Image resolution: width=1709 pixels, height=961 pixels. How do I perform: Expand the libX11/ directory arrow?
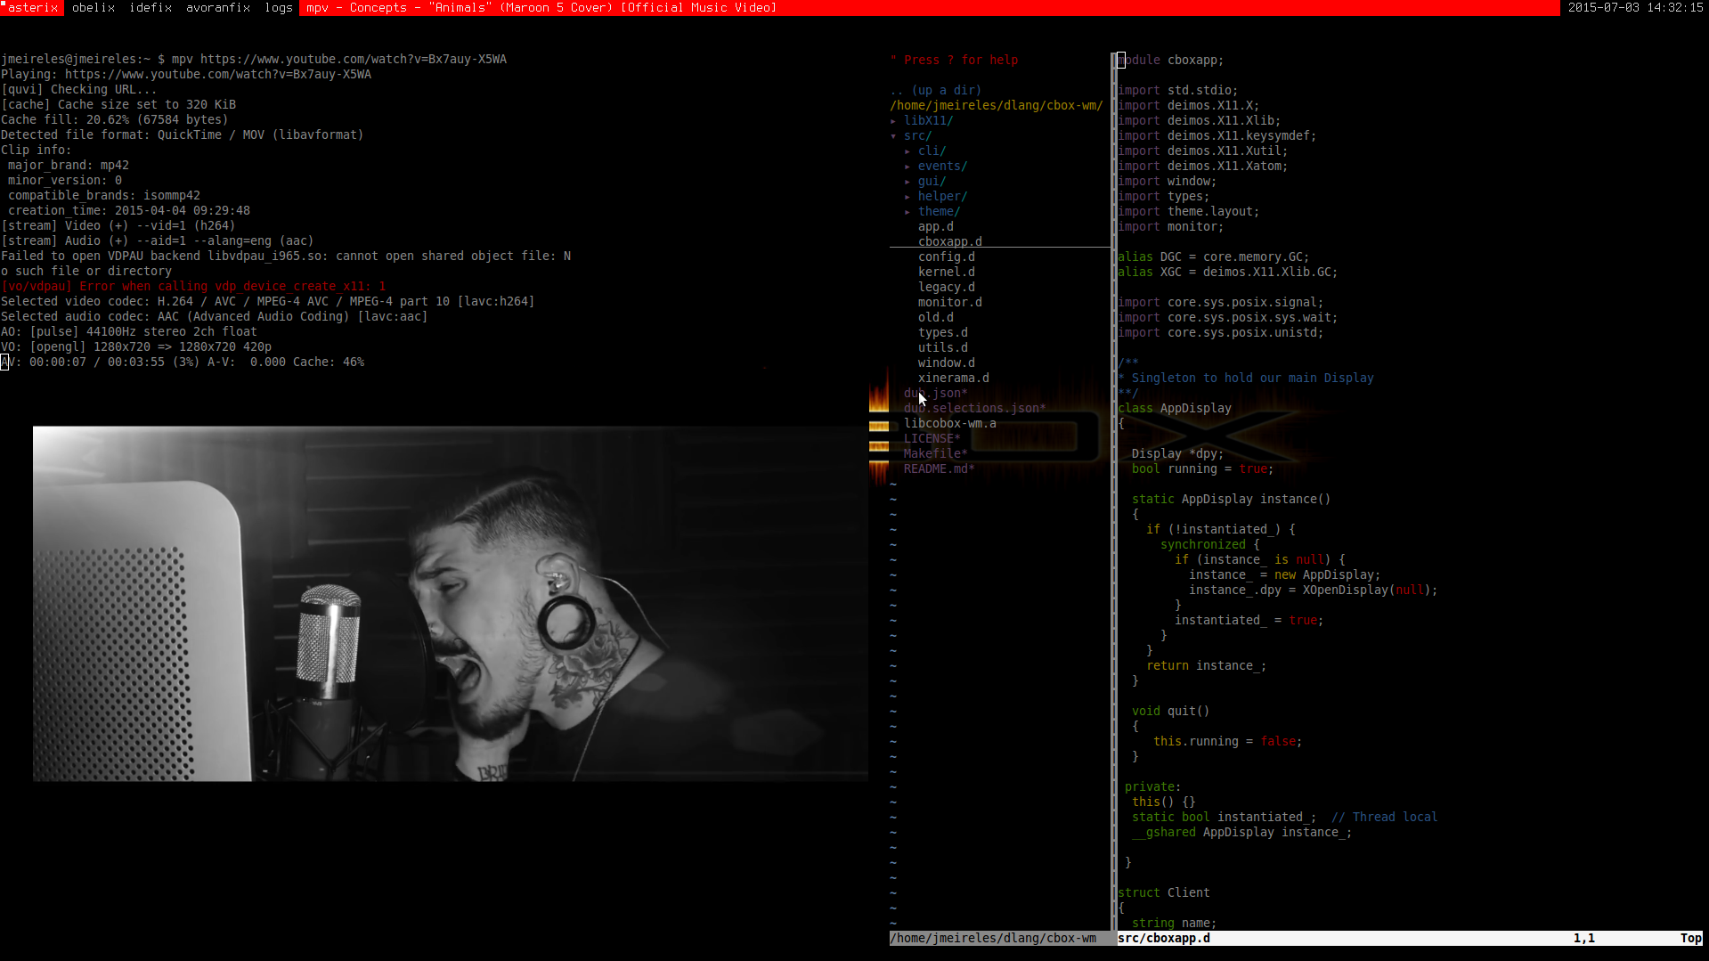pyautogui.click(x=893, y=121)
